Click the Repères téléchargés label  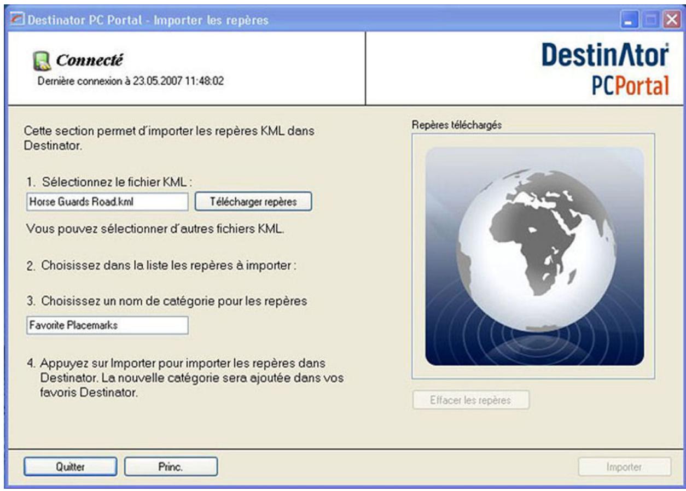click(457, 125)
